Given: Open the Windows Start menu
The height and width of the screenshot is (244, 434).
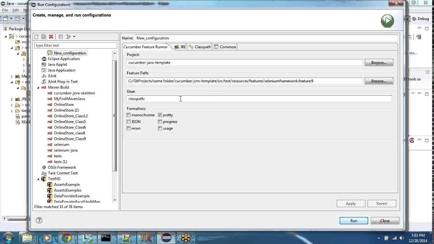Looking at the screenshot, I should click(7, 238).
